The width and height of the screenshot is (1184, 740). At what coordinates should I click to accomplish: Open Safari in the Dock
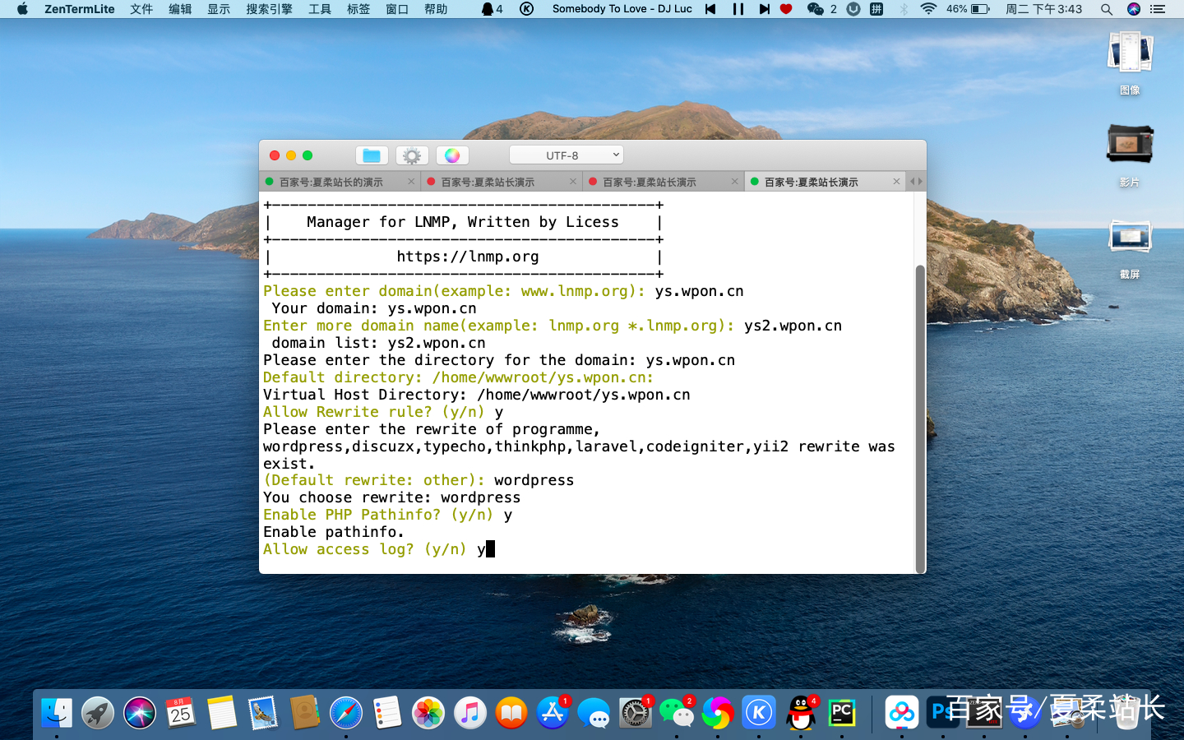coord(346,712)
